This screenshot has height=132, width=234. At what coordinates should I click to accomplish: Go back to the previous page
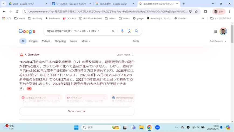(x=4, y=12)
